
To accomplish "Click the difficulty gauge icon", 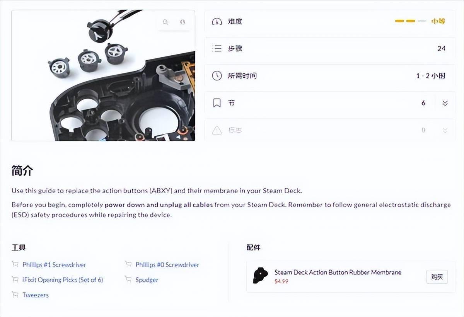I will (x=217, y=21).
